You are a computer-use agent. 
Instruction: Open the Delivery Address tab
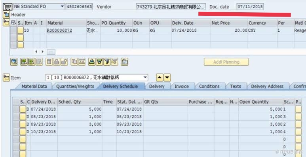coord(267,86)
